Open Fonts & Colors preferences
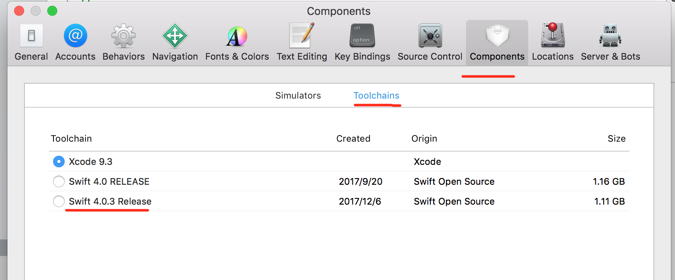The image size is (675, 280). click(237, 43)
